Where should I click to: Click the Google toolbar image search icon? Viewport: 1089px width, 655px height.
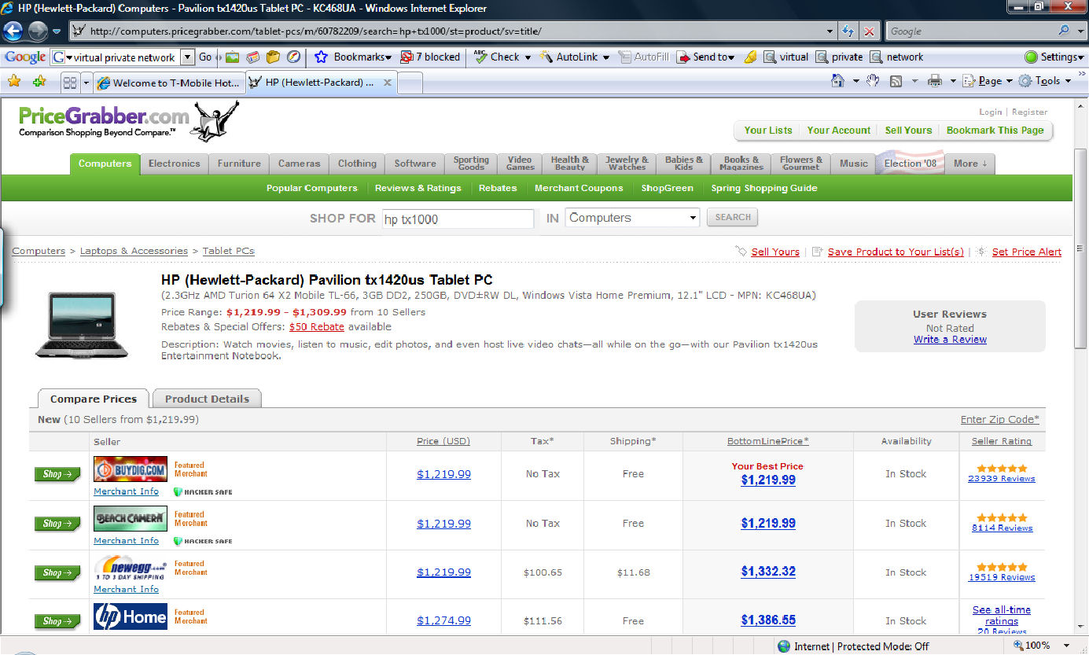click(233, 57)
